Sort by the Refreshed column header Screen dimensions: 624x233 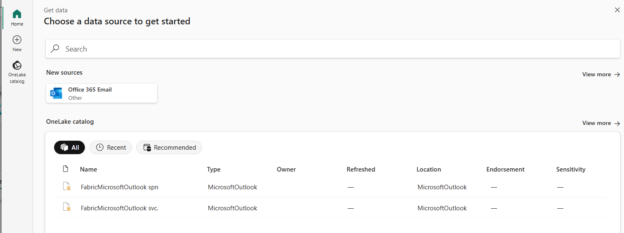point(361,169)
